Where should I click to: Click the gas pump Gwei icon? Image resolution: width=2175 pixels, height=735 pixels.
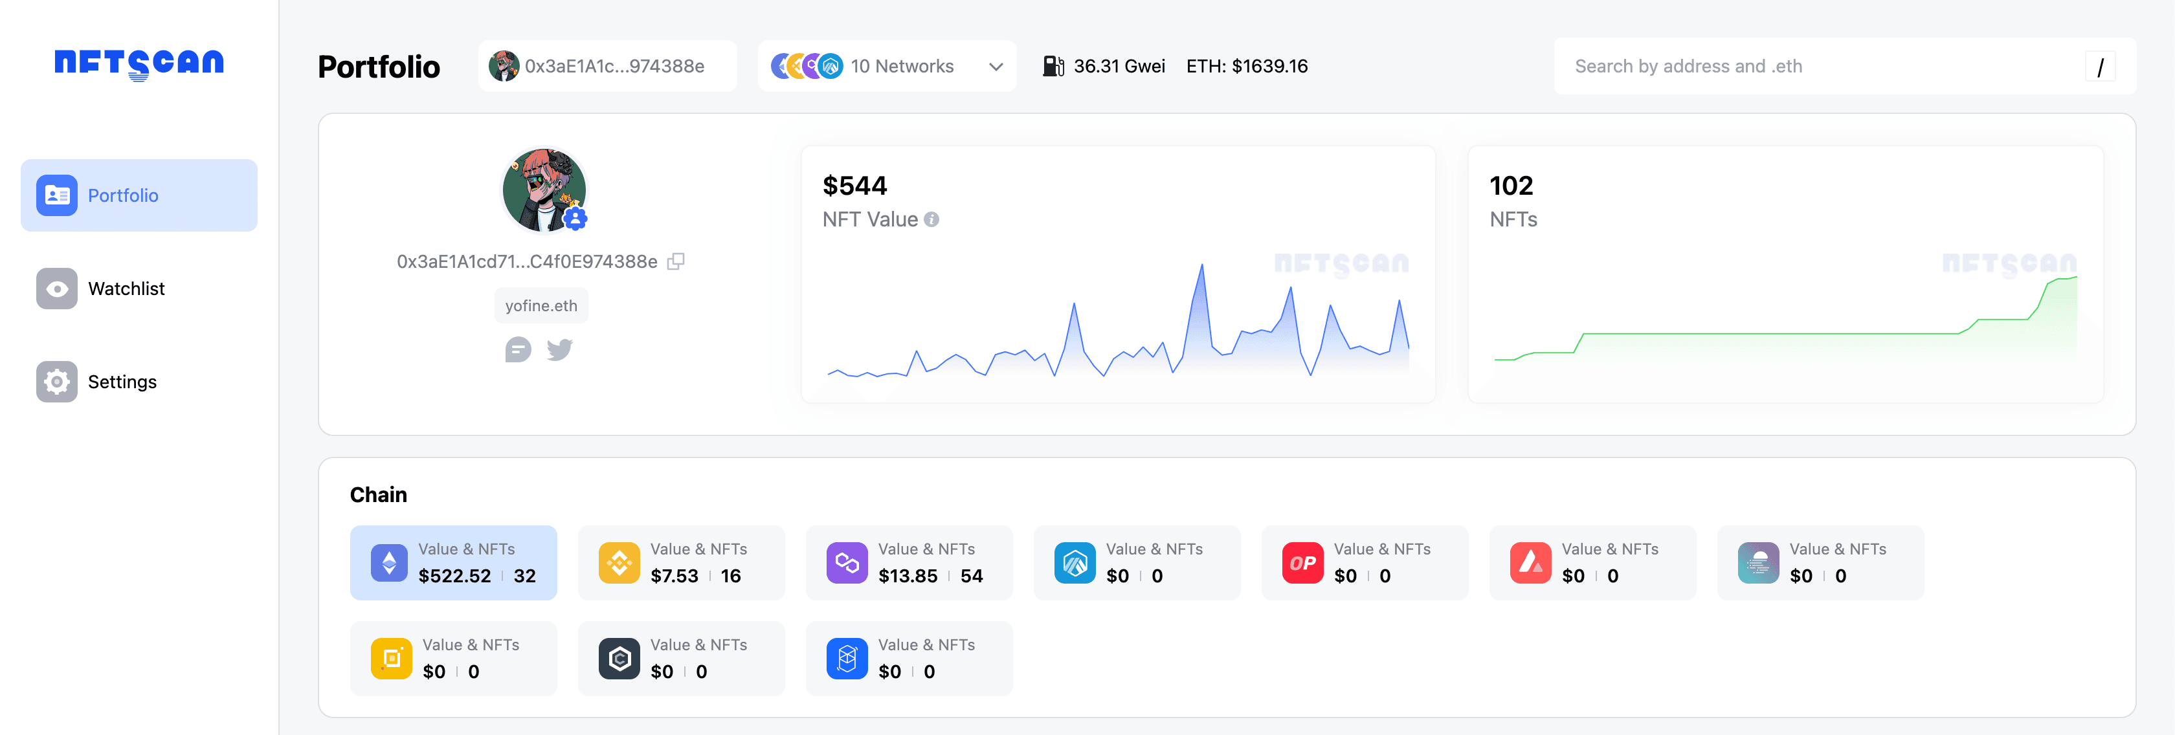click(1052, 66)
